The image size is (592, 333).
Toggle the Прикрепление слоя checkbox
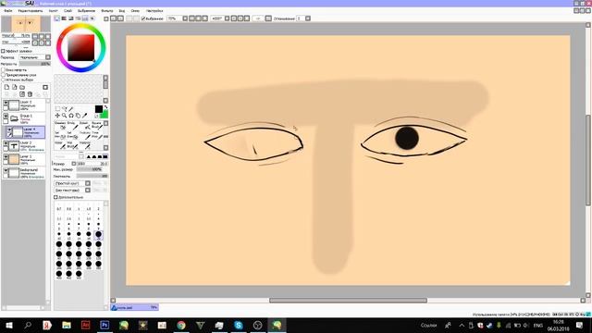click(x=4, y=75)
